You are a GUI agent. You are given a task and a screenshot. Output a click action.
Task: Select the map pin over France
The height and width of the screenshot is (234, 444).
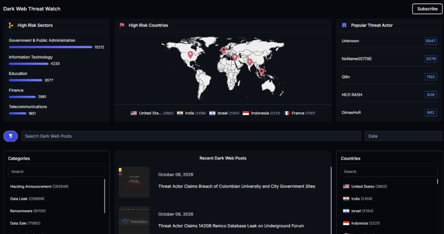click(223, 50)
